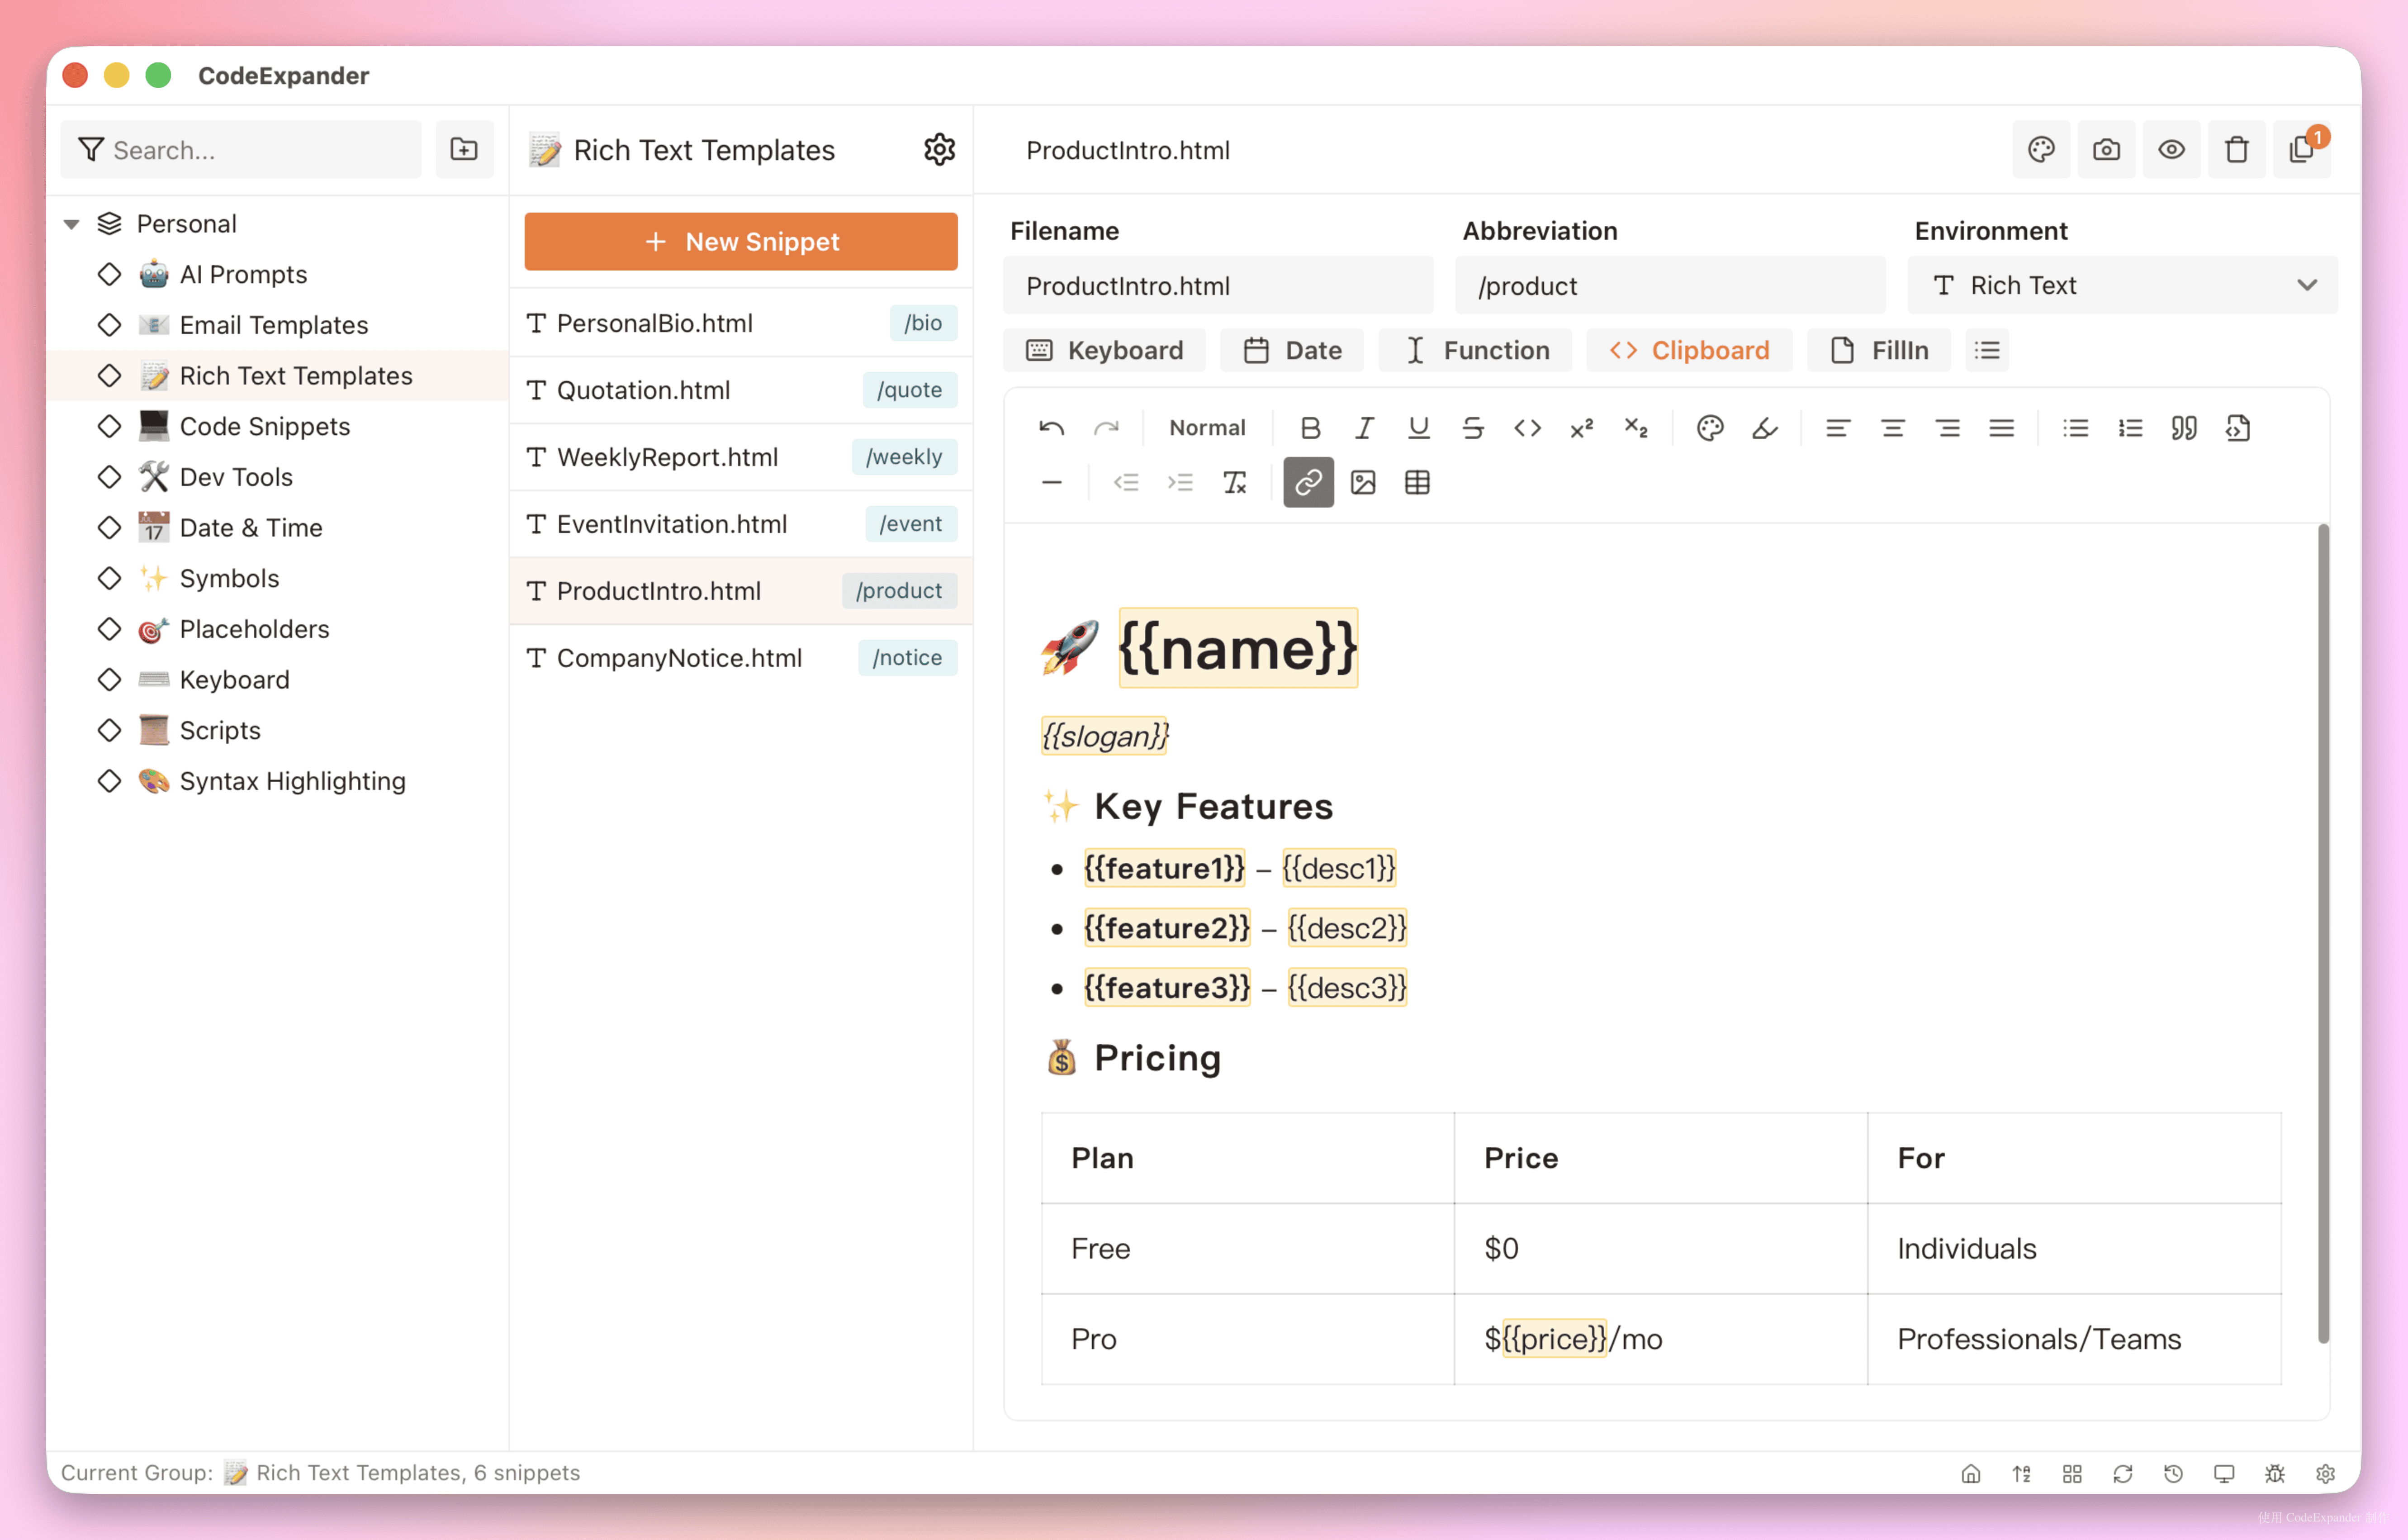
Task: Click the camera screenshot icon
Action: click(2106, 150)
